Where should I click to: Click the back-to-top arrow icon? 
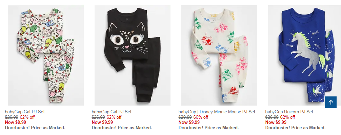[331, 102]
